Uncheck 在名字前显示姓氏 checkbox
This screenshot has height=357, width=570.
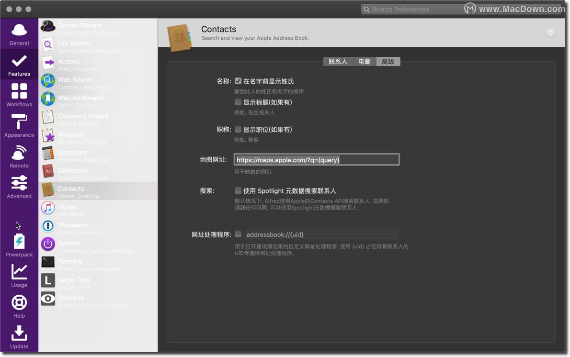[x=238, y=81]
